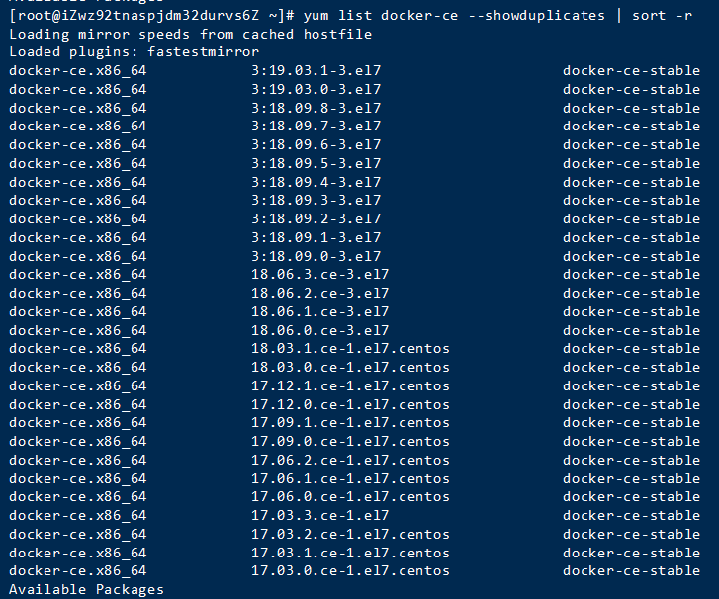Click version 18.03.1.ce-1.el7.centos

click(350, 348)
